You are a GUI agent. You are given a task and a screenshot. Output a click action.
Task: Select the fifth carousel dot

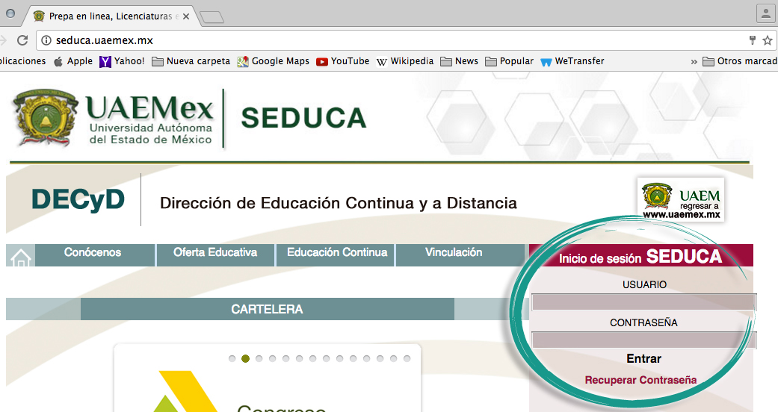(285, 358)
